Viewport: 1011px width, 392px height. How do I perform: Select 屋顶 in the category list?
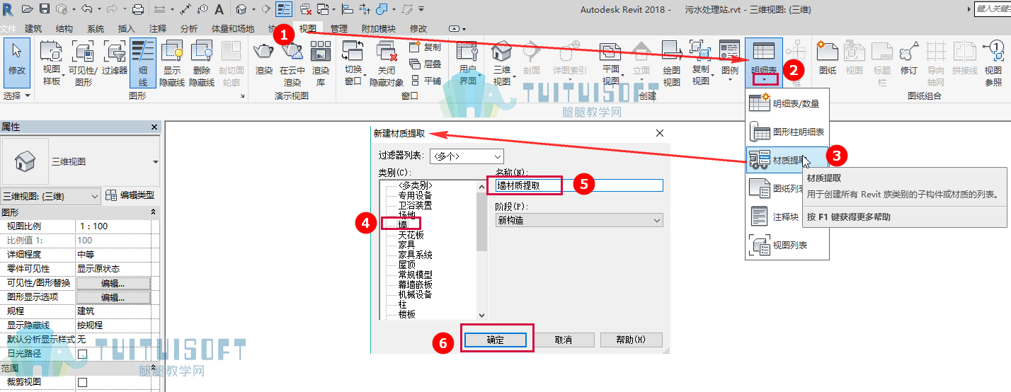(406, 264)
